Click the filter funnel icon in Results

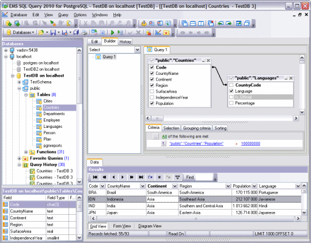pos(177,177)
